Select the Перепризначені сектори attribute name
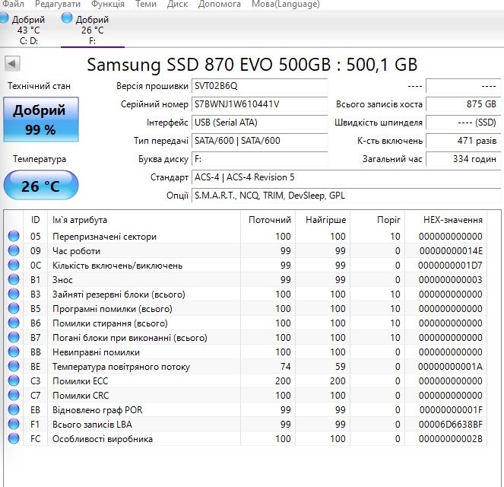Image resolution: width=504 pixels, height=487 pixels. (104, 237)
